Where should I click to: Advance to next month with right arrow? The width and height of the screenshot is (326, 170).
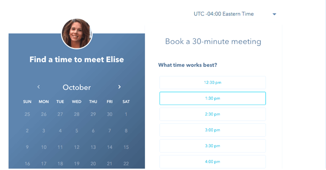pos(119,87)
